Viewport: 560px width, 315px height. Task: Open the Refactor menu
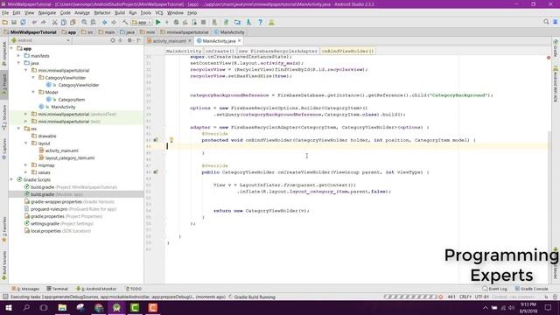click(x=102, y=13)
